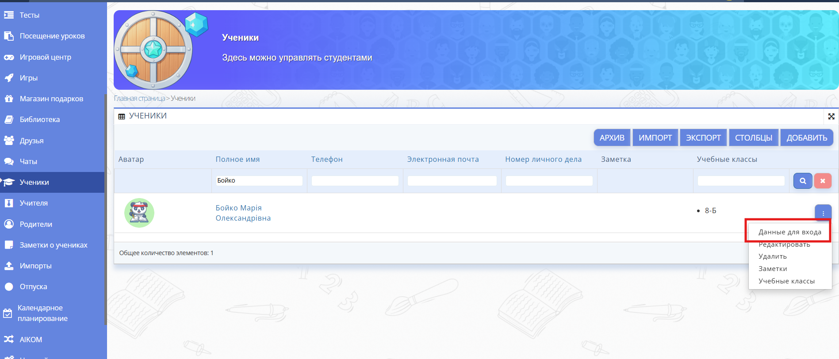Image resolution: width=839 pixels, height=359 pixels.
Task: Click the Магазин подарков gift icon
Action: (9, 99)
